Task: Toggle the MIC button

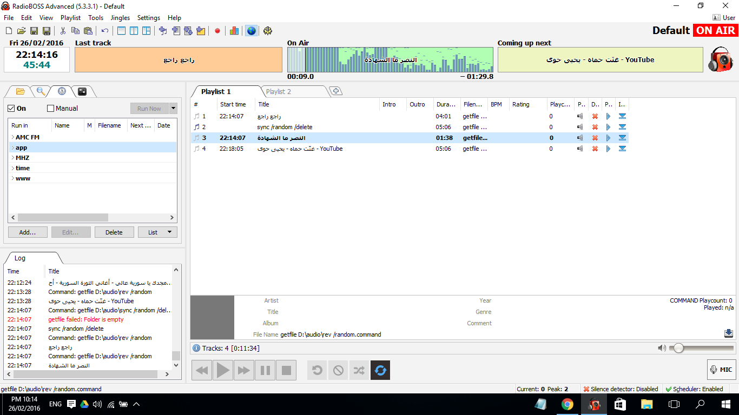Action: 721,370
